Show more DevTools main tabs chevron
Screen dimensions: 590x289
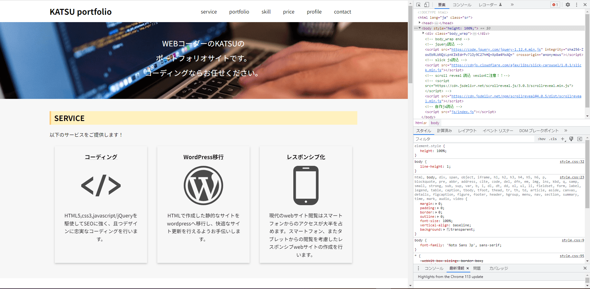pyautogui.click(x=512, y=5)
